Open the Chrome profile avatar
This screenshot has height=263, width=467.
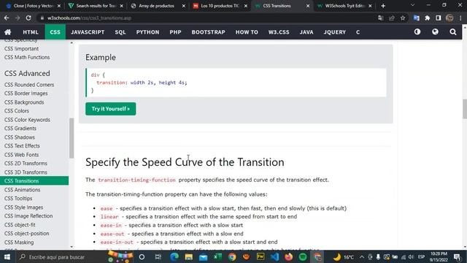pos(449,18)
